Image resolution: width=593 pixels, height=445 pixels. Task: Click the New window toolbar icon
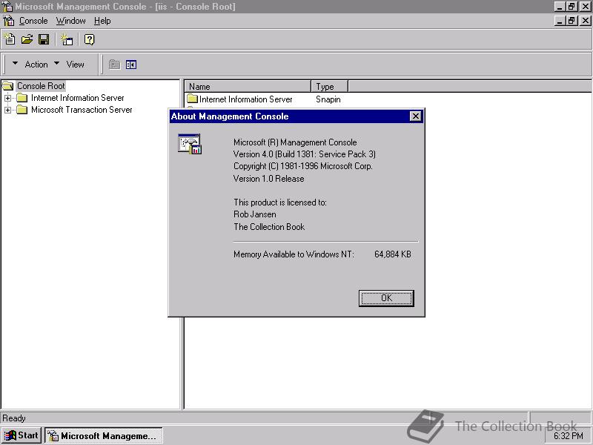tap(67, 39)
